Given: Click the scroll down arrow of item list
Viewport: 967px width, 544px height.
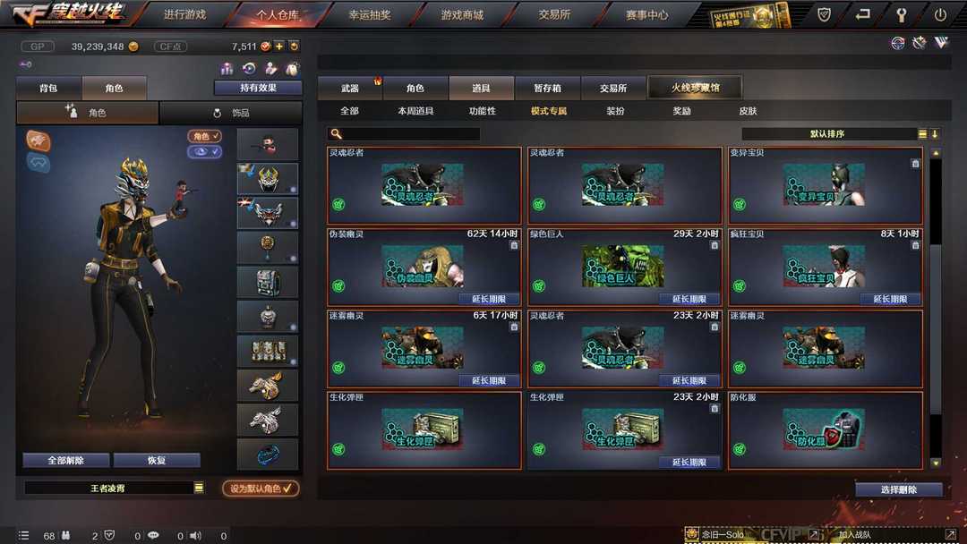Looking at the screenshot, I should (936, 463).
